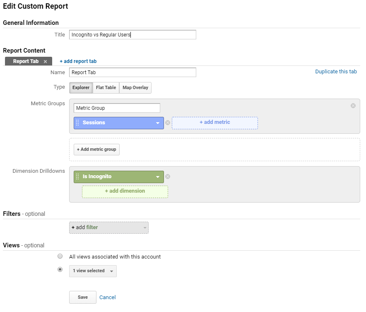Click the 'Report Content' section heading
Viewport: 366px width, 312px height.
[x=24, y=51]
